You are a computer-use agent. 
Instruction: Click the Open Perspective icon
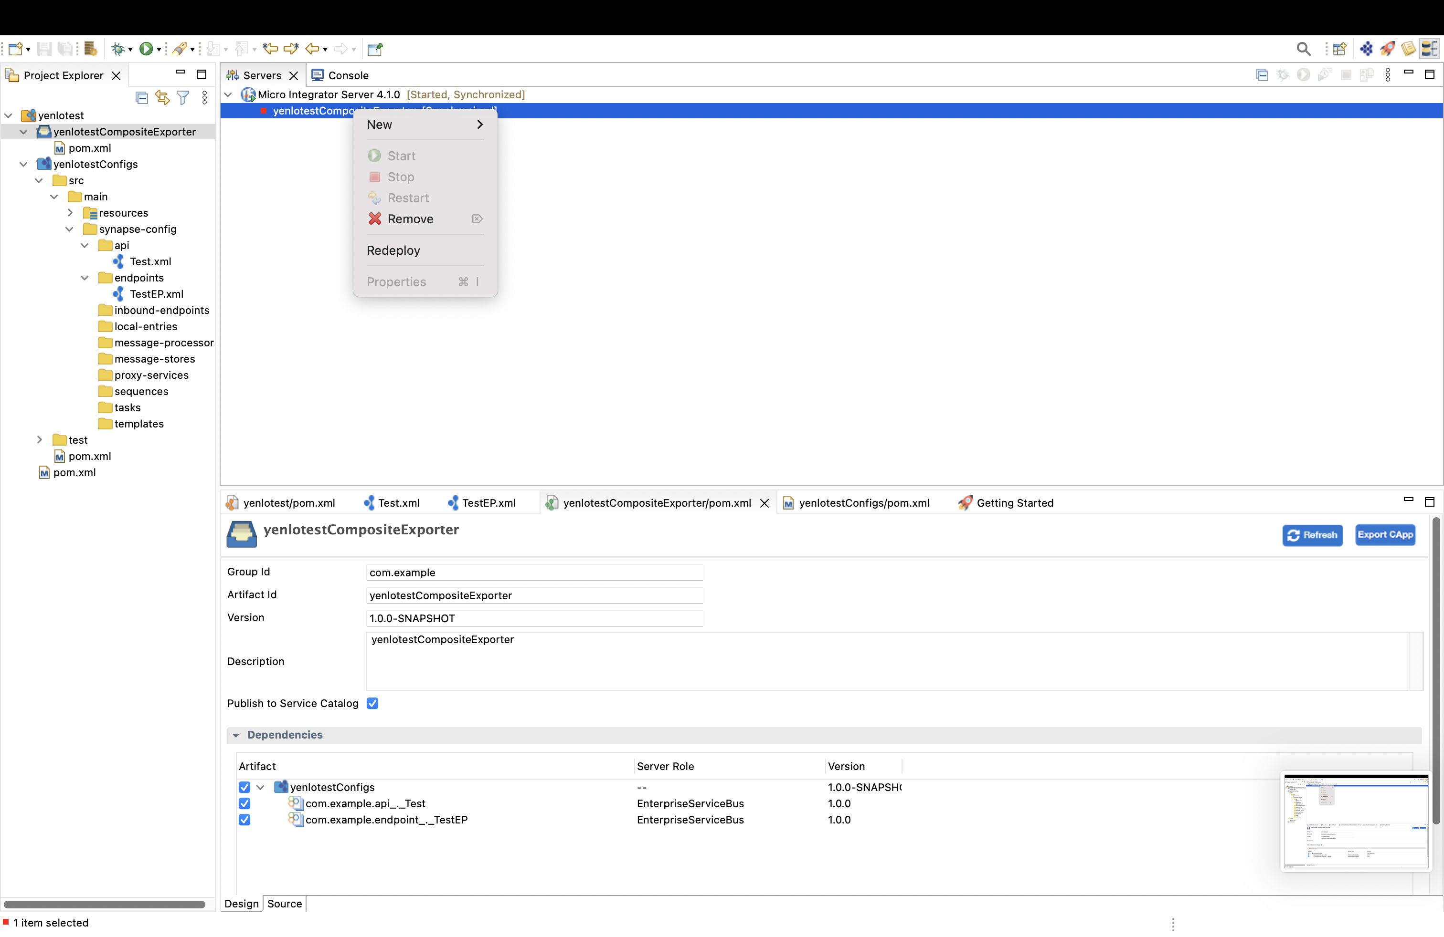[x=1339, y=49]
